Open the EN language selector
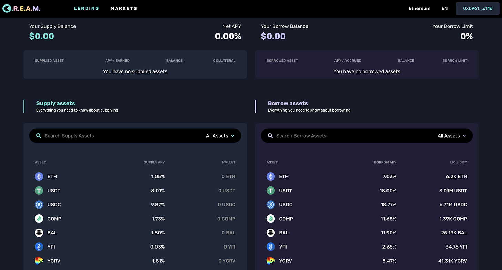Viewport: 502px width, 270px height. coord(445,8)
